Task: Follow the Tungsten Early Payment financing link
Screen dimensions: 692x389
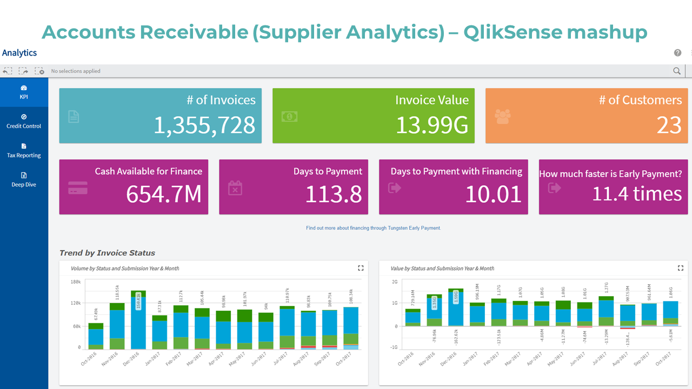Action: [373, 228]
